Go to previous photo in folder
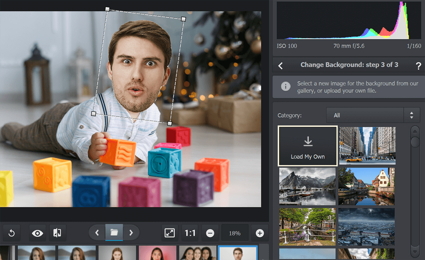This screenshot has height=260, width=425. coord(97,233)
